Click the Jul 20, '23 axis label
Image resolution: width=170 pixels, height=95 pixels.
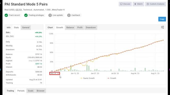(115, 73)
